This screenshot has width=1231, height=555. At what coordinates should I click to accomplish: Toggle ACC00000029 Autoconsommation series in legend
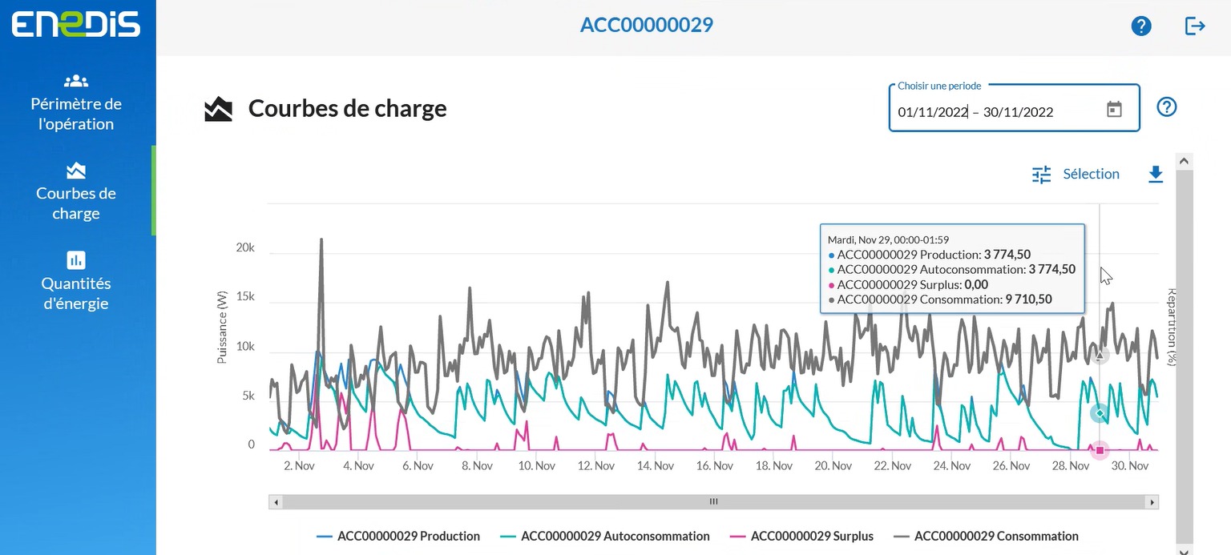[604, 536]
